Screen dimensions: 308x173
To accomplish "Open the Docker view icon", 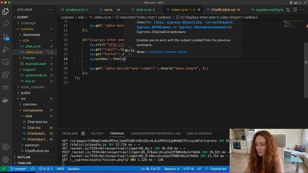I will point(5,100).
